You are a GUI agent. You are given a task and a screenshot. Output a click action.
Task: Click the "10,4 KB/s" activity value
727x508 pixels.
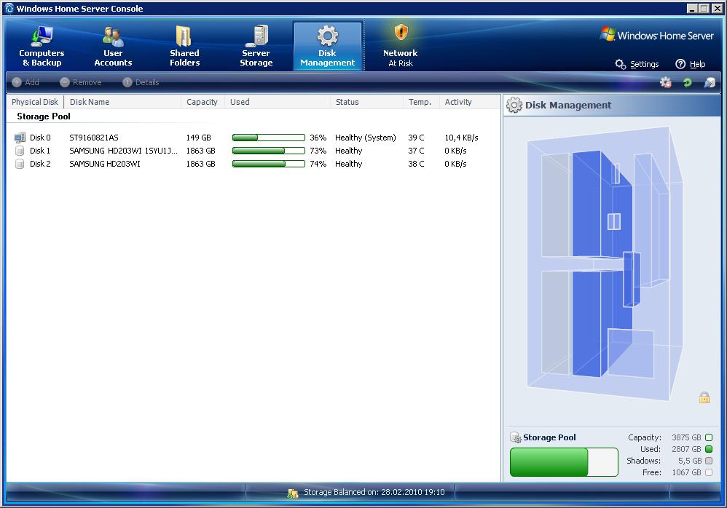click(x=461, y=138)
